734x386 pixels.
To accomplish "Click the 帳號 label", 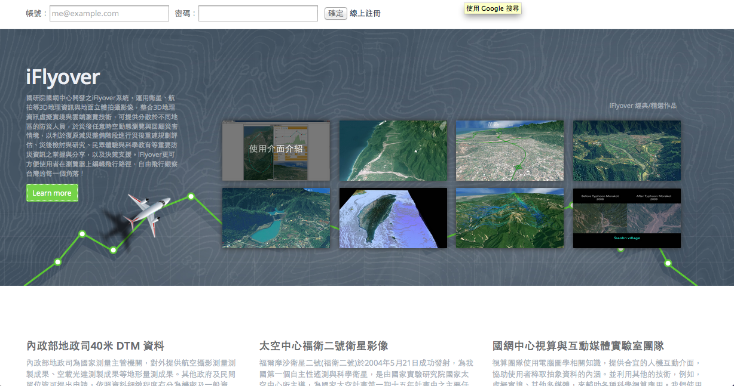I will 36,13.
